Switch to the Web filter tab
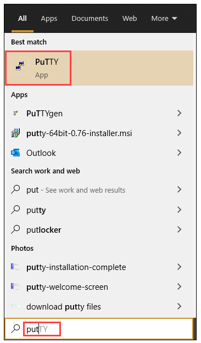Viewport: 201px width, 343px height. click(130, 18)
